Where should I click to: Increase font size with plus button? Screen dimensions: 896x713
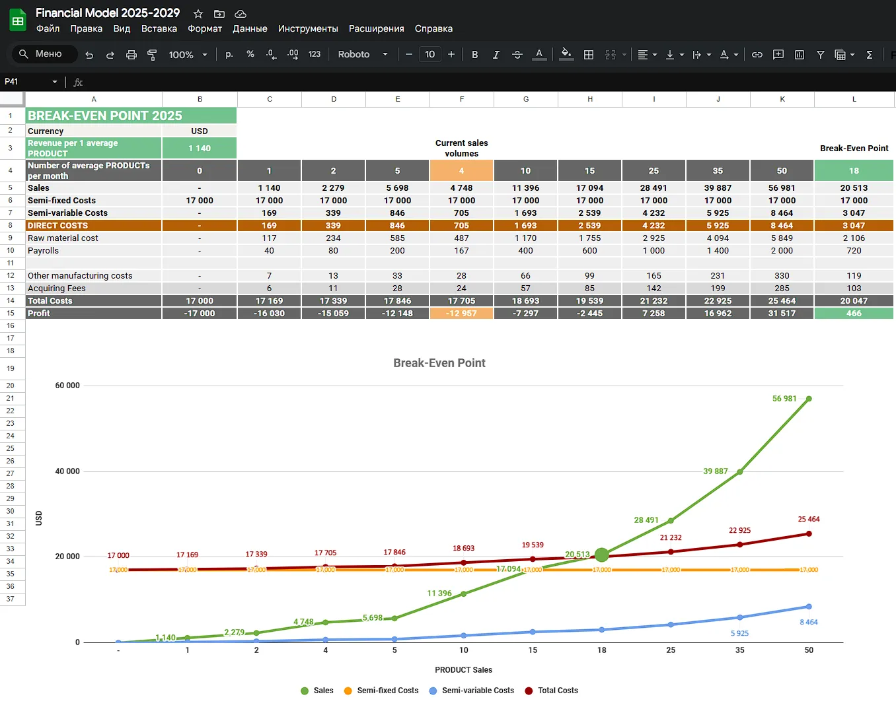click(451, 54)
